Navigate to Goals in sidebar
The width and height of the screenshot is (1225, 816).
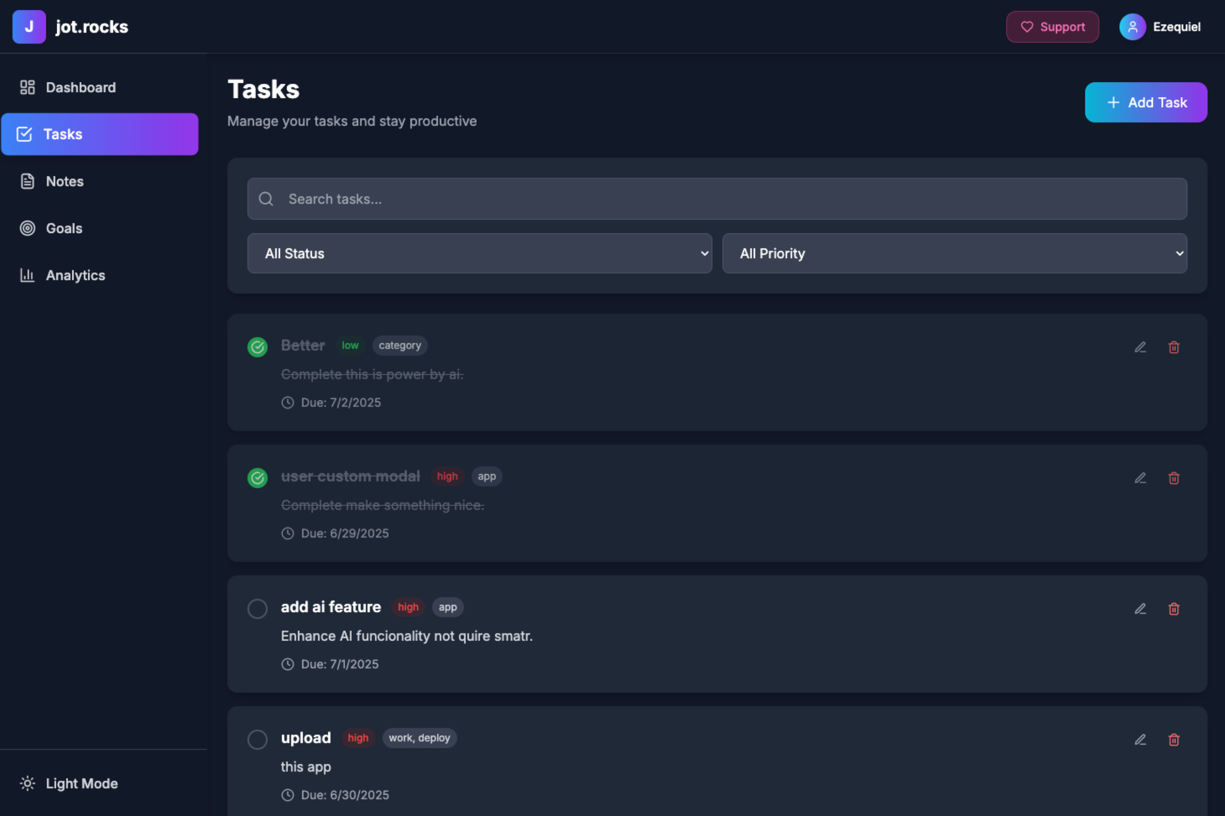click(x=64, y=228)
